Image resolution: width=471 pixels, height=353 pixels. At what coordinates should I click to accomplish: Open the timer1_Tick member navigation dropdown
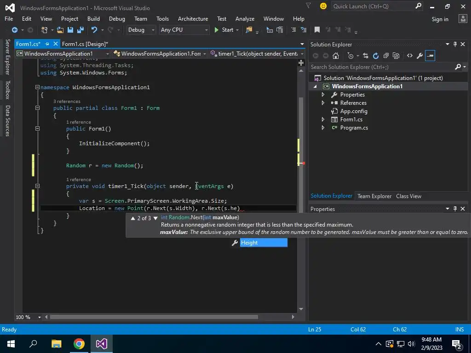[x=302, y=54]
